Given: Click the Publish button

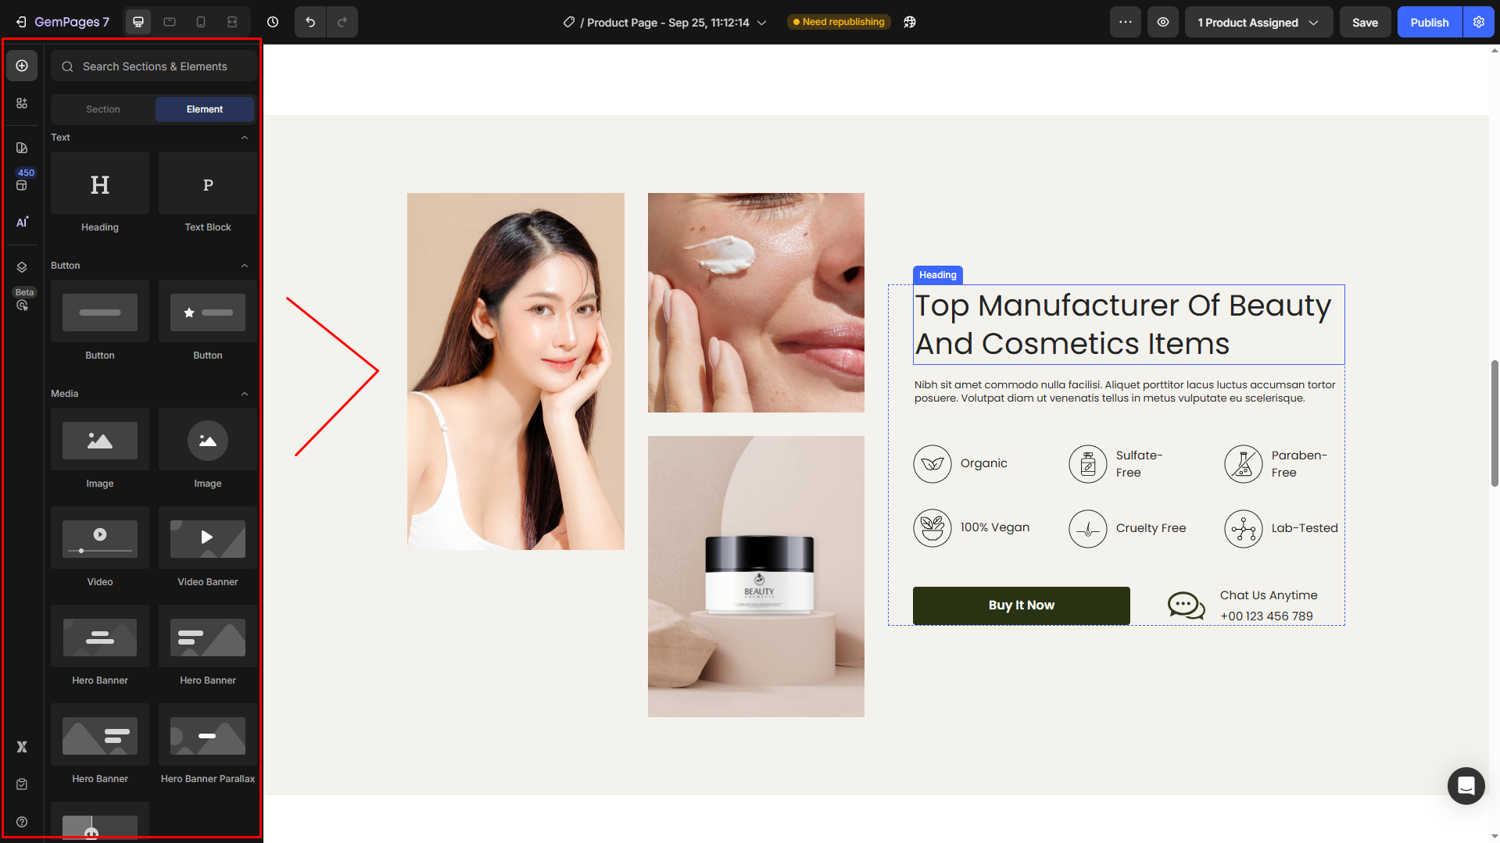Looking at the screenshot, I should [x=1429, y=22].
